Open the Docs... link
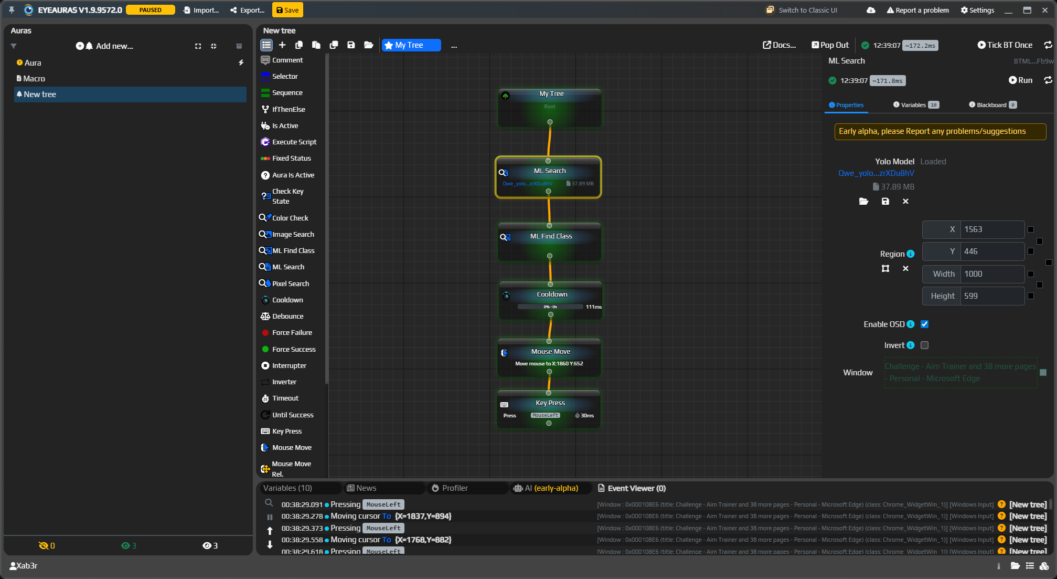 click(779, 45)
